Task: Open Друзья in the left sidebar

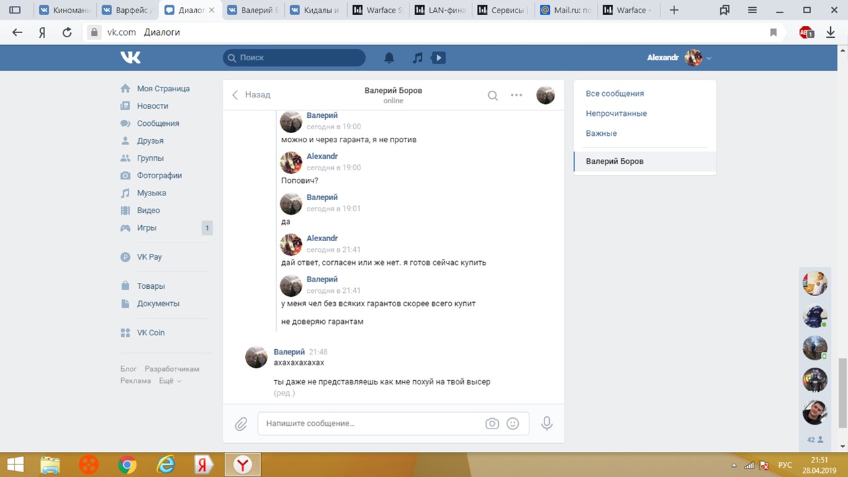Action: click(150, 140)
